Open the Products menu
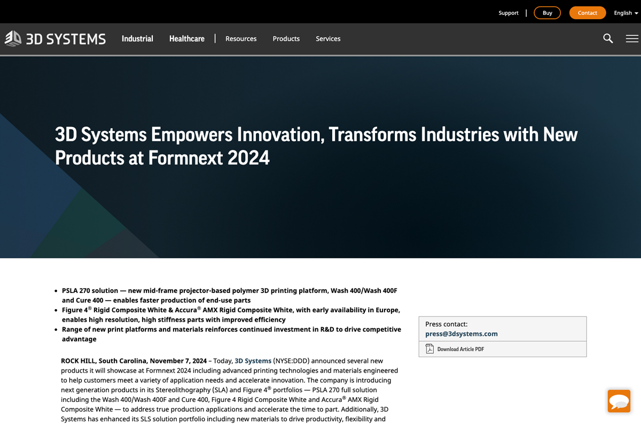Screen dimensions: 641x427 [x=286, y=38]
